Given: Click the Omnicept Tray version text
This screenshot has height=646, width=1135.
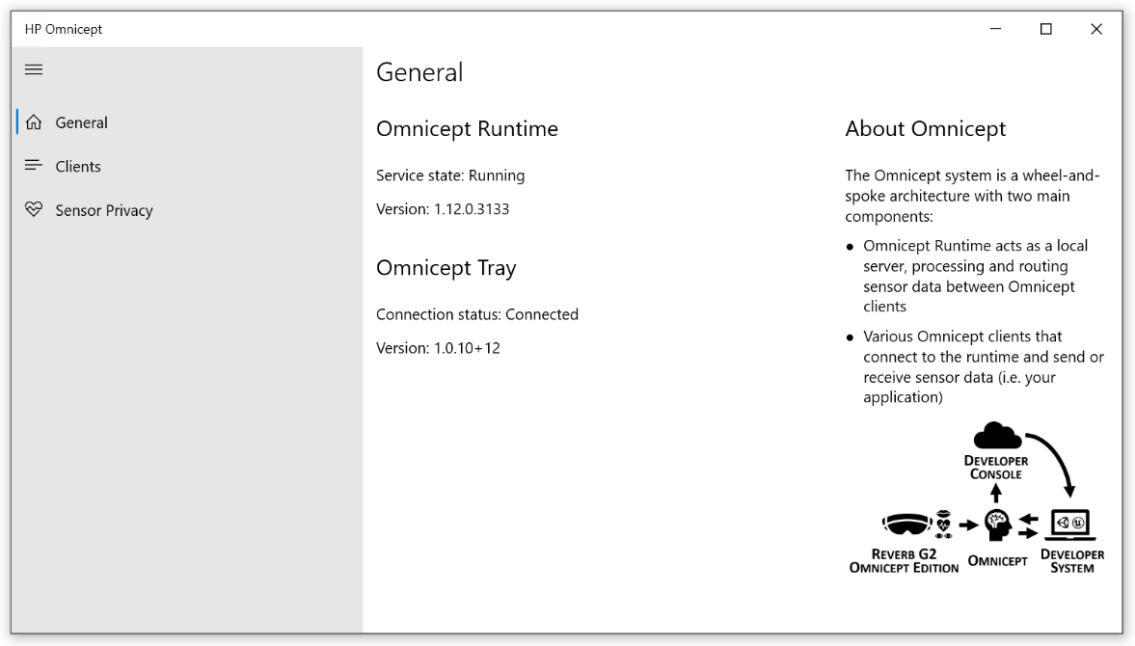Looking at the screenshot, I should 438,348.
